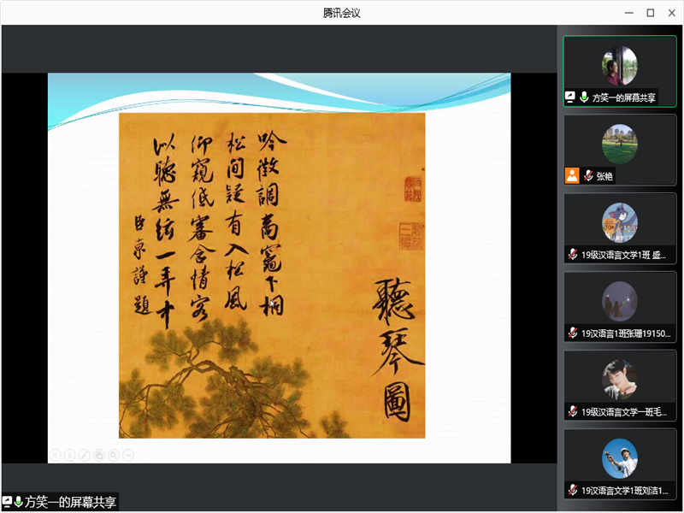The width and height of the screenshot is (684, 513).
Task: Close the 腾讯会议 window
Action: tap(672, 13)
